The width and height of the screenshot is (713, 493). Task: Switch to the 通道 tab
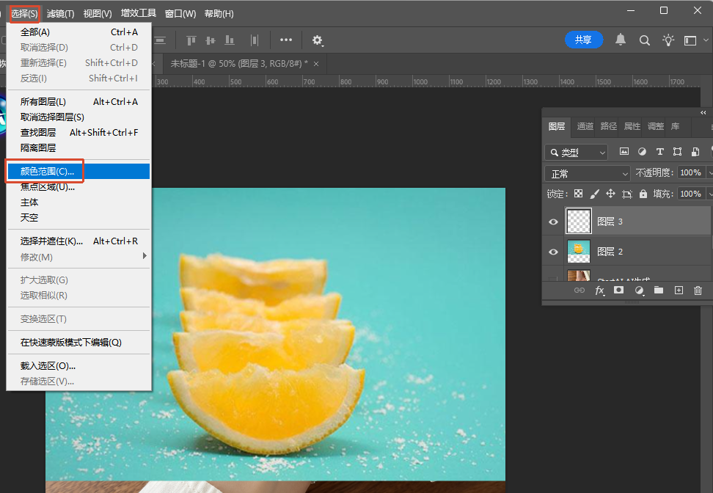(585, 126)
